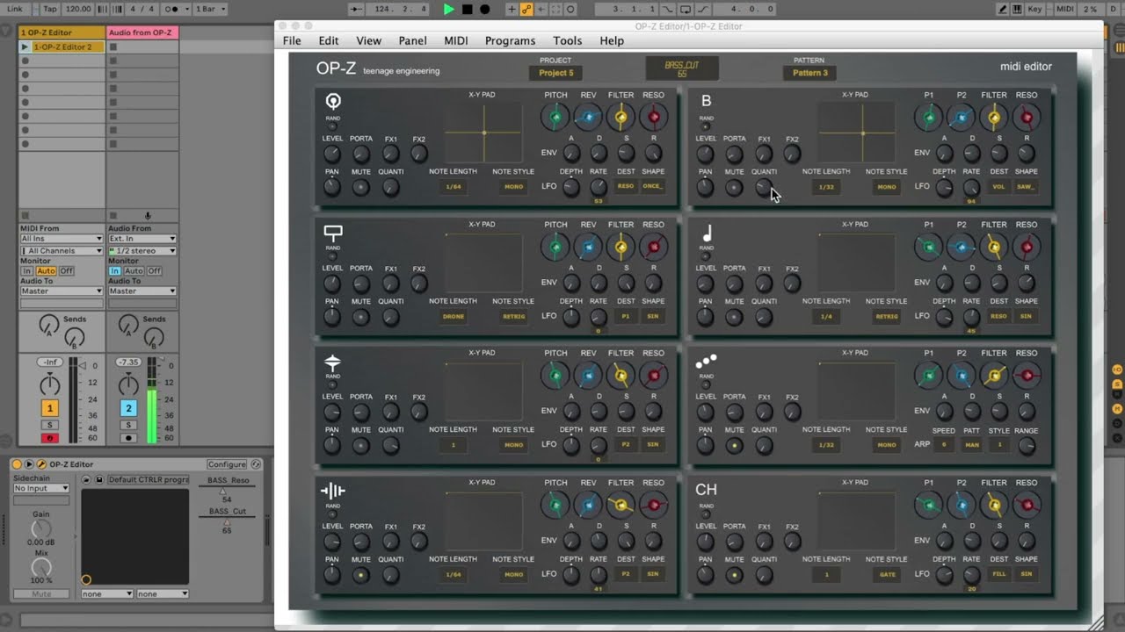
Task: Solo the 1 OP-Z Editor track
Action: click(50, 425)
